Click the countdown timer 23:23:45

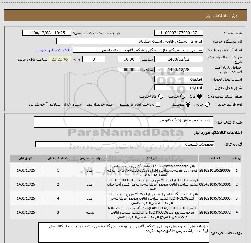tap(60, 59)
